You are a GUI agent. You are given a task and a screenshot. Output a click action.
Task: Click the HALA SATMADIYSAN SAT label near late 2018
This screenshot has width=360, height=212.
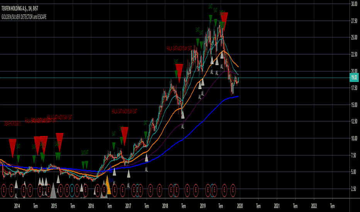pyautogui.click(x=179, y=48)
